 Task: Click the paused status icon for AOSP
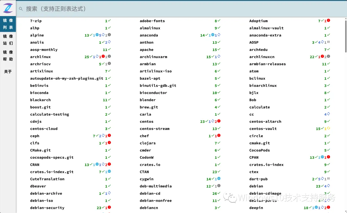point(328,42)
